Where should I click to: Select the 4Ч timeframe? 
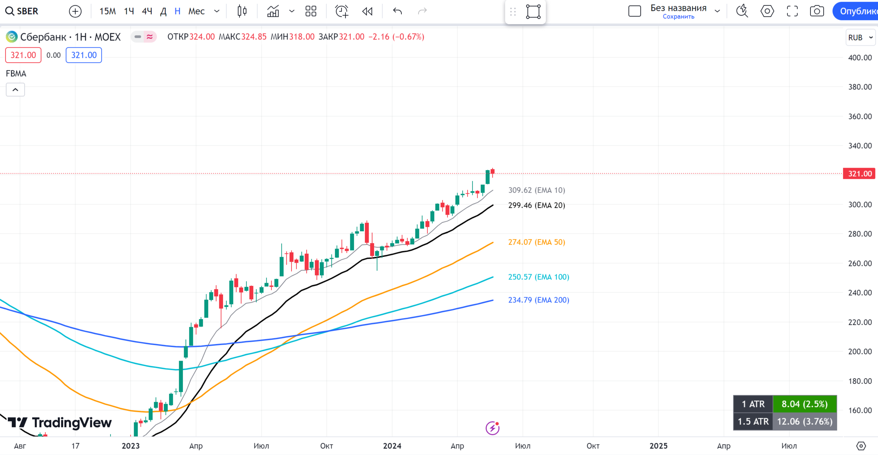click(147, 11)
